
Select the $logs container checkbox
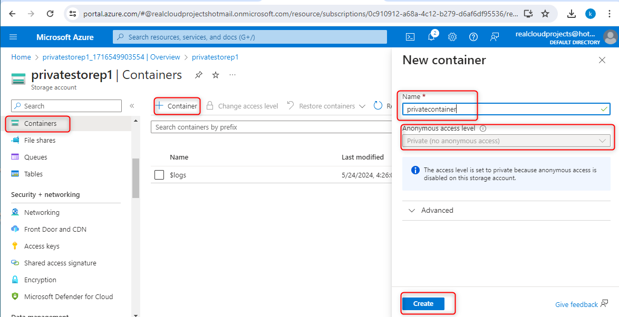coord(159,175)
